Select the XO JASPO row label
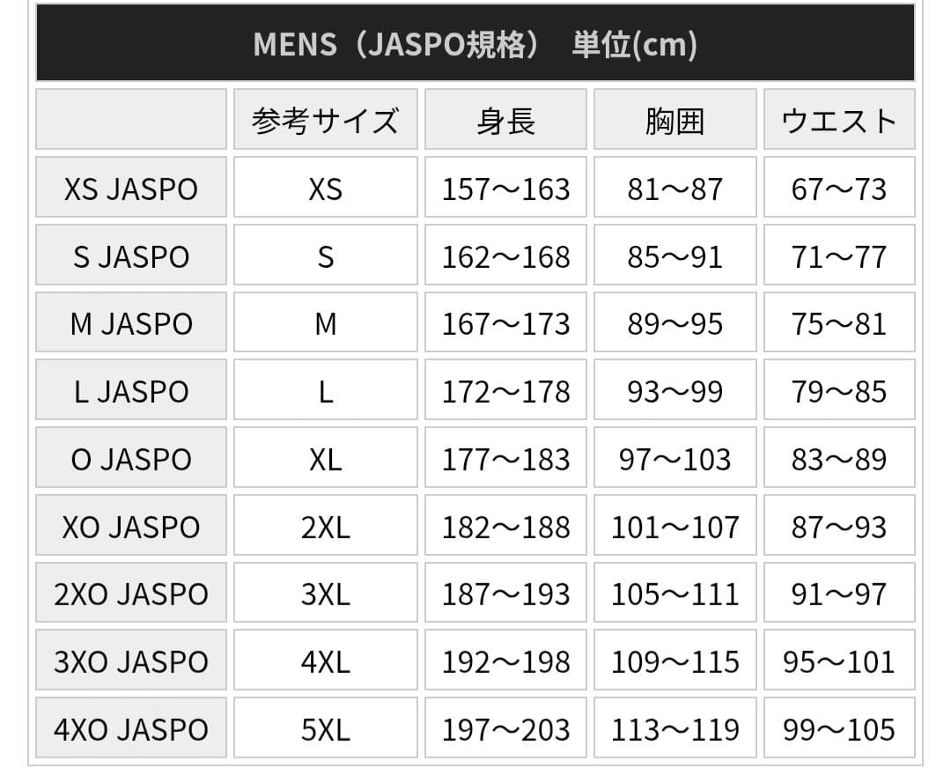The width and height of the screenshot is (951, 769). pyautogui.click(x=131, y=525)
